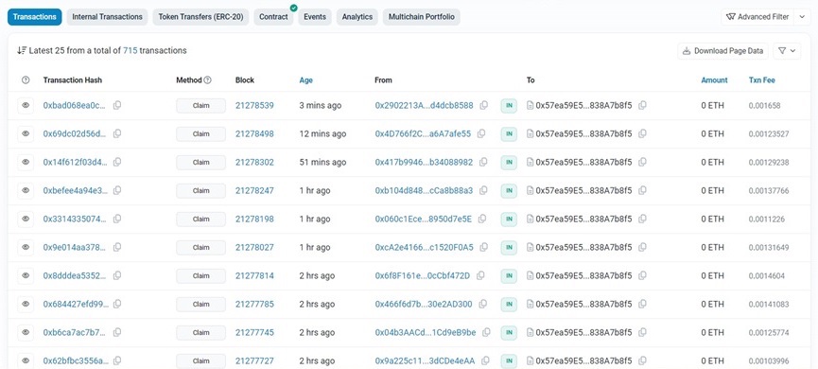Screen dimensions: 818x369
Task: Toggle preview eye for 0x8dddea5352 transaction
Action: (26, 275)
